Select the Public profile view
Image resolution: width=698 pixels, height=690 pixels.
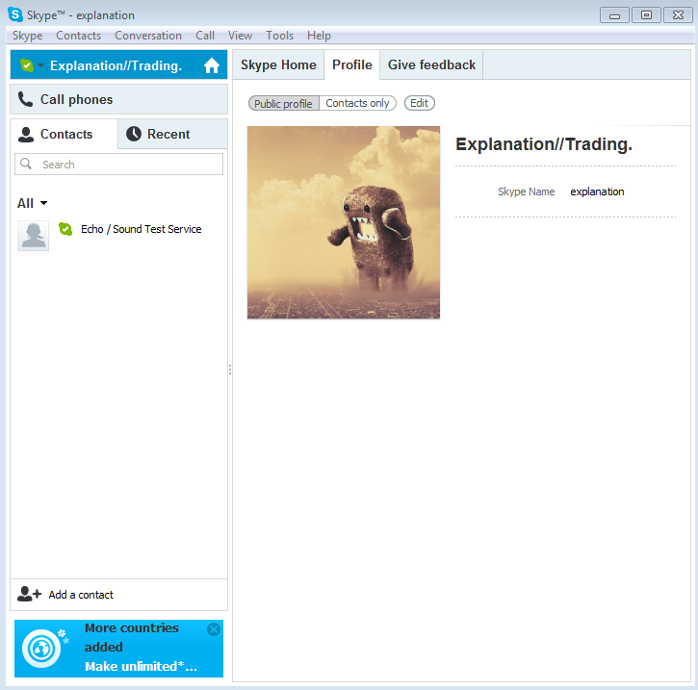click(x=284, y=103)
